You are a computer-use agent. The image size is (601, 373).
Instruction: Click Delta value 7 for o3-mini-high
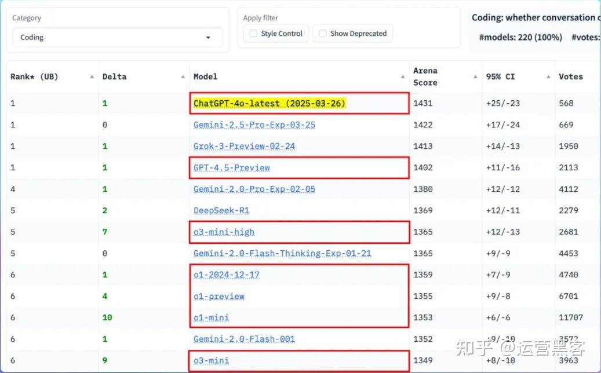[x=105, y=232]
